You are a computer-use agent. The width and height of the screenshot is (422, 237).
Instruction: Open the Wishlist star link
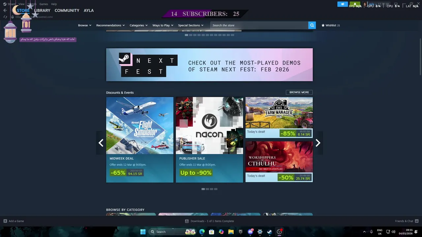(331, 25)
